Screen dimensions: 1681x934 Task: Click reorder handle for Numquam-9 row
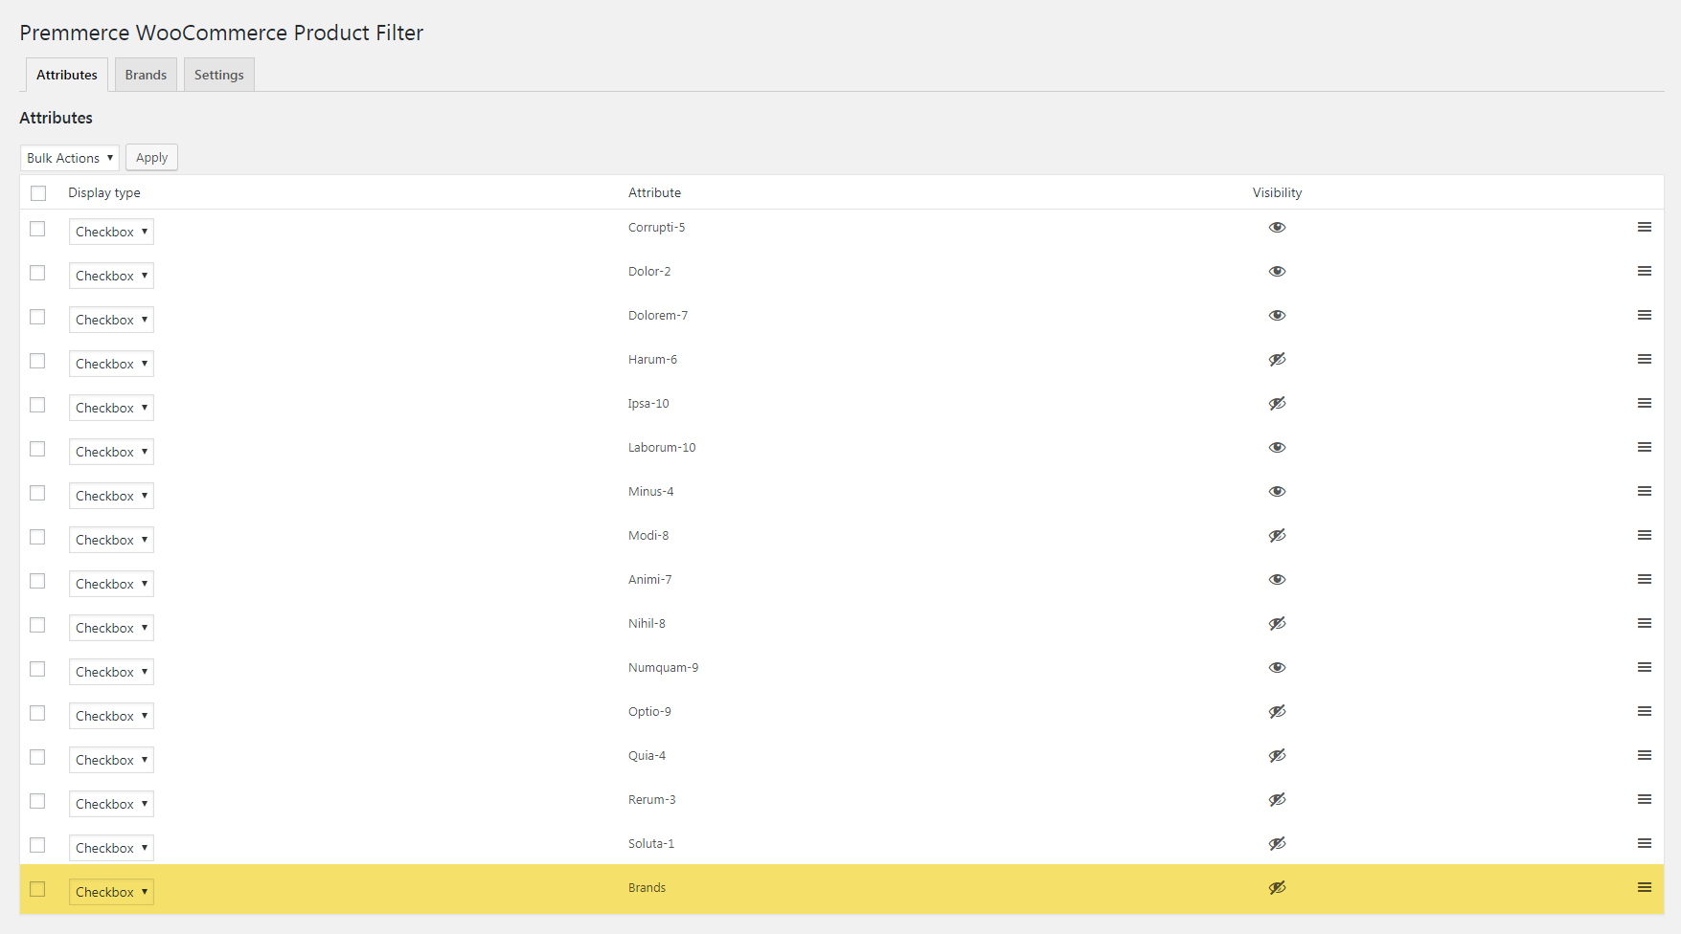(1645, 668)
